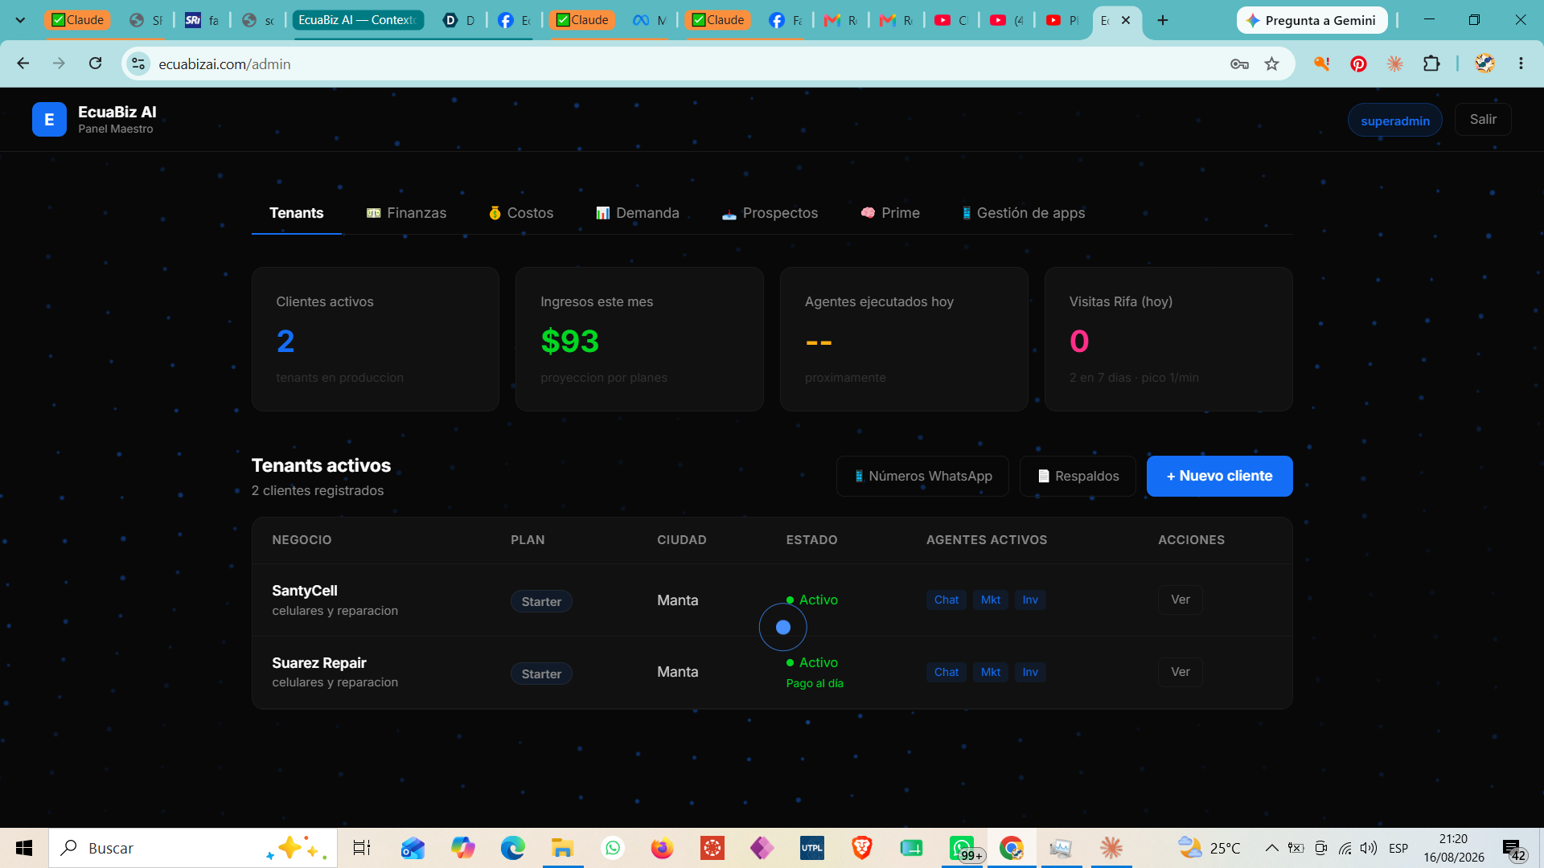Viewport: 1544px width, 868px height.
Task: Click the Starter plan badge for Suarez Repair
Action: click(x=541, y=674)
